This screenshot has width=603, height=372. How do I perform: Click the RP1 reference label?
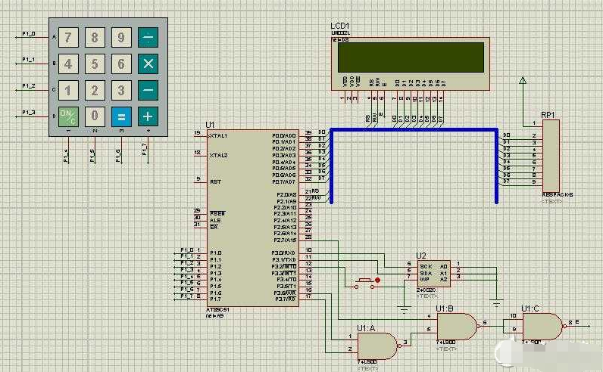548,115
